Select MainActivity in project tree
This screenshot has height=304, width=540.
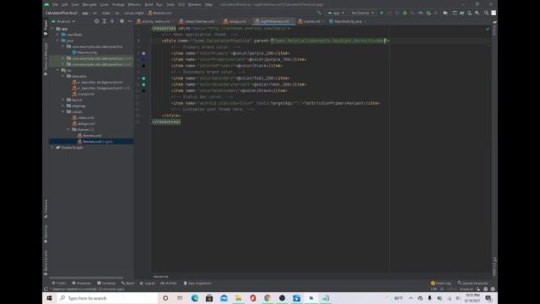coord(84,52)
